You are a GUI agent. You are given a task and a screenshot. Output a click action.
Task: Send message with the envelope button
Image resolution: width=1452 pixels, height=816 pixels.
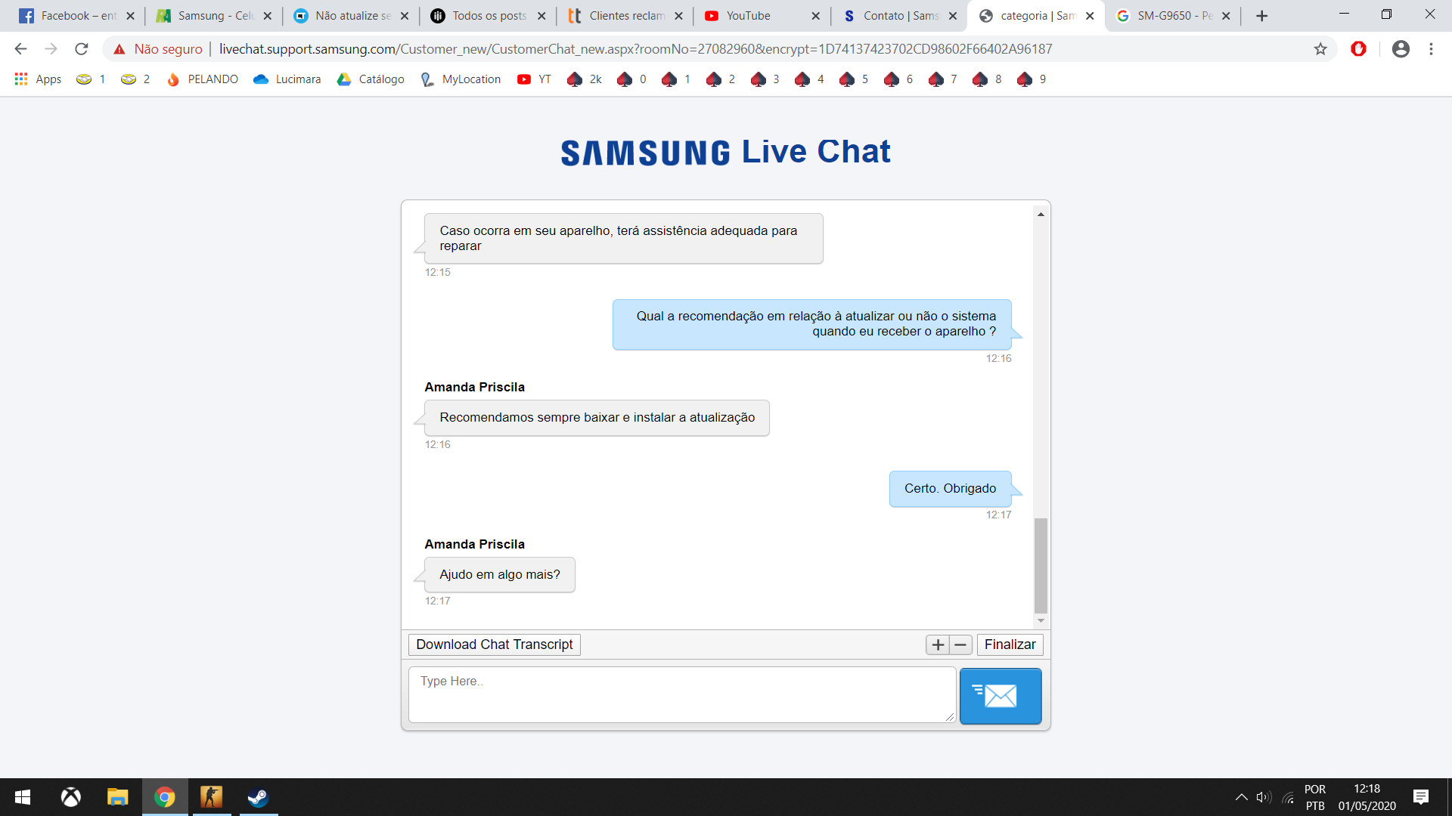(x=1001, y=696)
